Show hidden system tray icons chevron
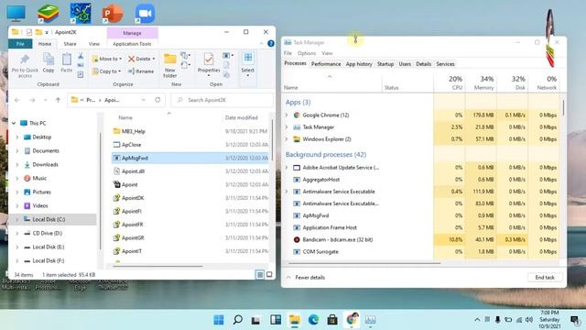The width and height of the screenshot is (586, 330). [477, 320]
